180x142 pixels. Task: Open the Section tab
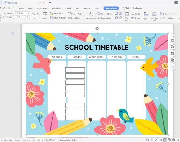click(x=87, y=9)
